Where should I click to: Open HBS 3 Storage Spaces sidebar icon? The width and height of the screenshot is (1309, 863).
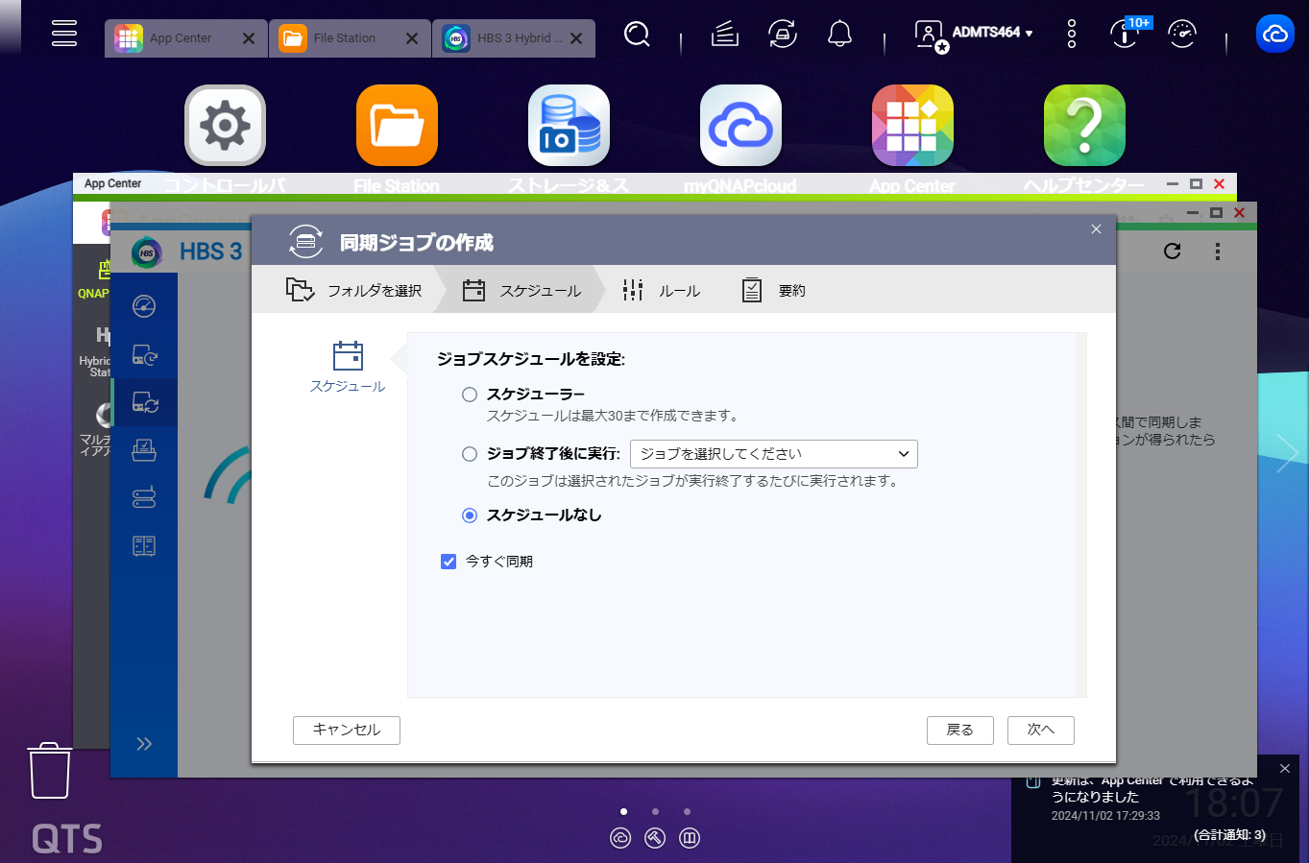144,497
